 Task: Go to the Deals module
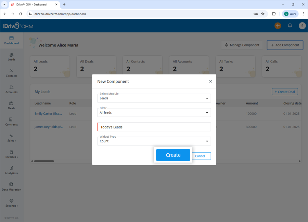[11, 106]
